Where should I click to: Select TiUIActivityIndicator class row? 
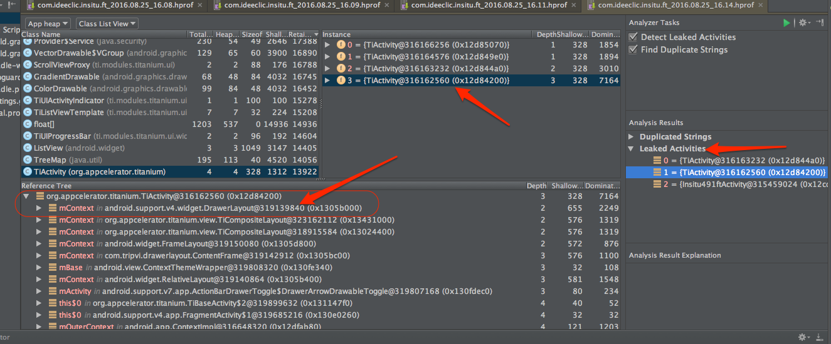coord(170,101)
